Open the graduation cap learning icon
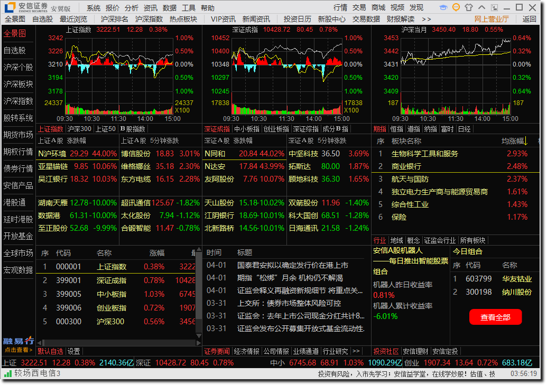The height and width of the screenshot is (385, 547). pos(443,7)
